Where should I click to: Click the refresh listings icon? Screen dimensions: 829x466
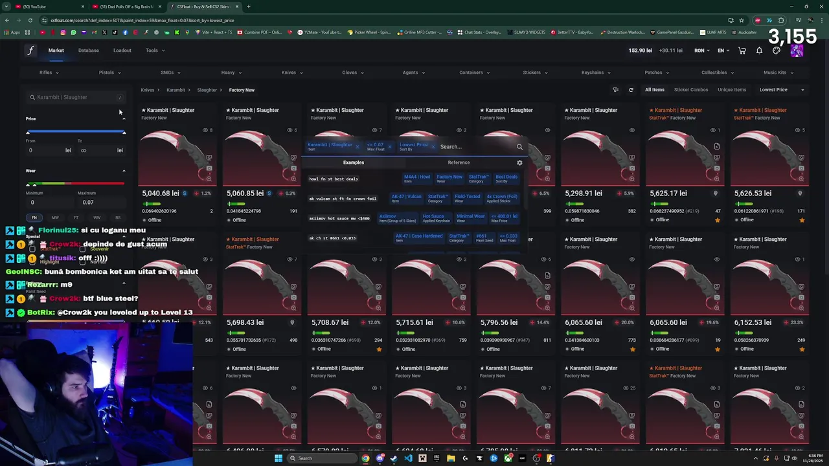[x=631, y=90]
